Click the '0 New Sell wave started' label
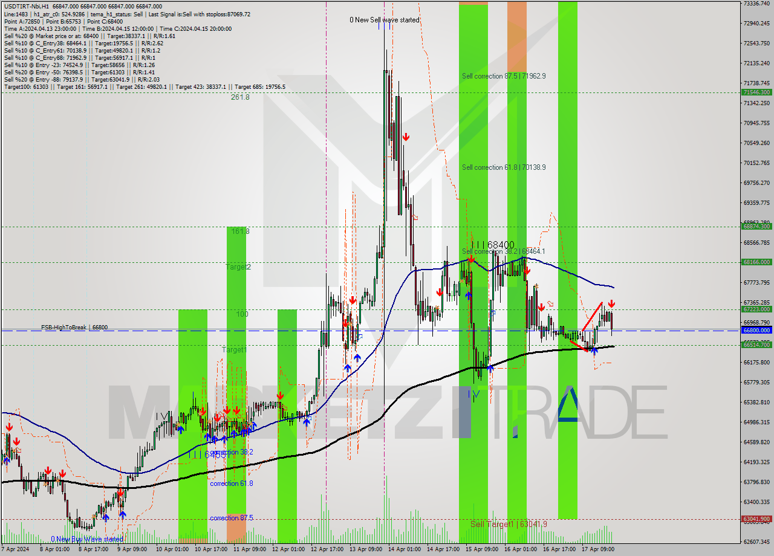The height and width of the screenshot is (556, 774). pos(385,20)
